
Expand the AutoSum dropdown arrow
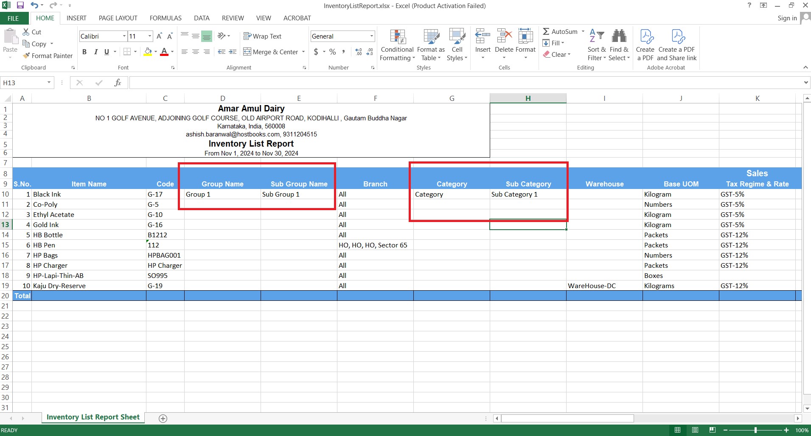tap(583, 31)
